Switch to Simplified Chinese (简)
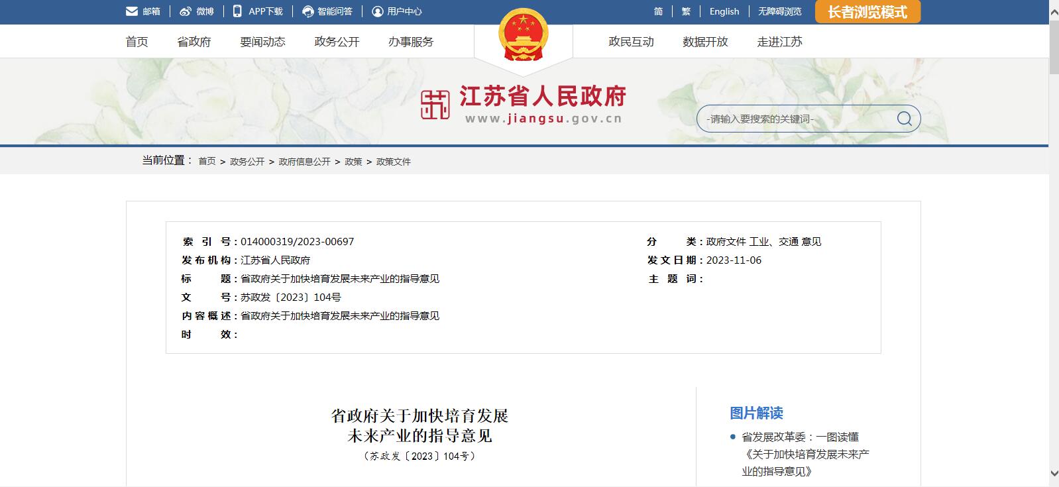The image size is (1059, 487). pyautogui.click(x=658, y=11)
